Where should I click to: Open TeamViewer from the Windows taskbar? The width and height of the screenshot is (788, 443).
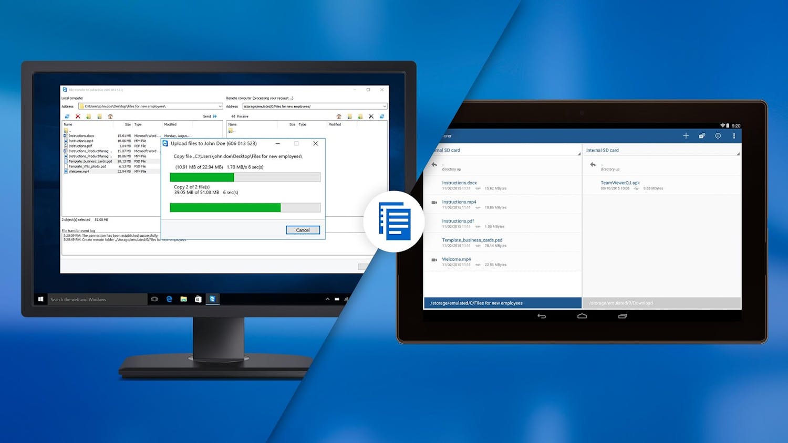click(x=213, y=299)
